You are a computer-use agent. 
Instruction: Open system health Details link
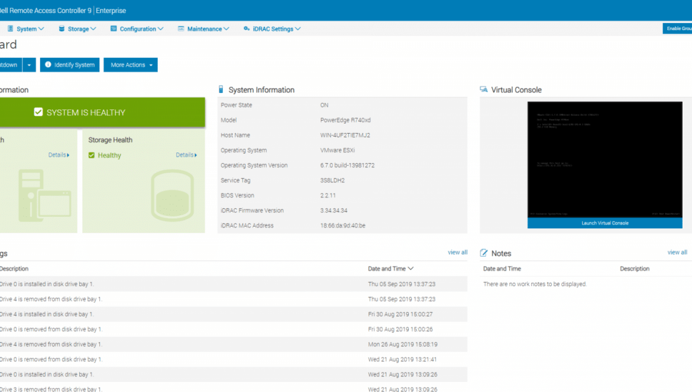pyautogui.click(x=59, y=155)
